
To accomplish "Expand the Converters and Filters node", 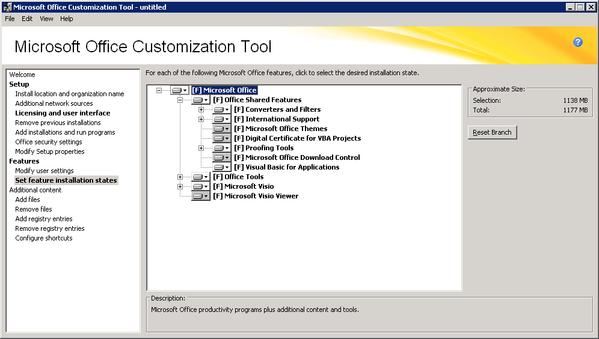I will 201,109.
